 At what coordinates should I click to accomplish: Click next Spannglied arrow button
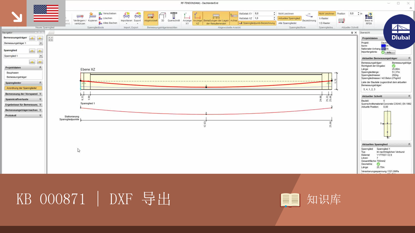click(40, 51)
